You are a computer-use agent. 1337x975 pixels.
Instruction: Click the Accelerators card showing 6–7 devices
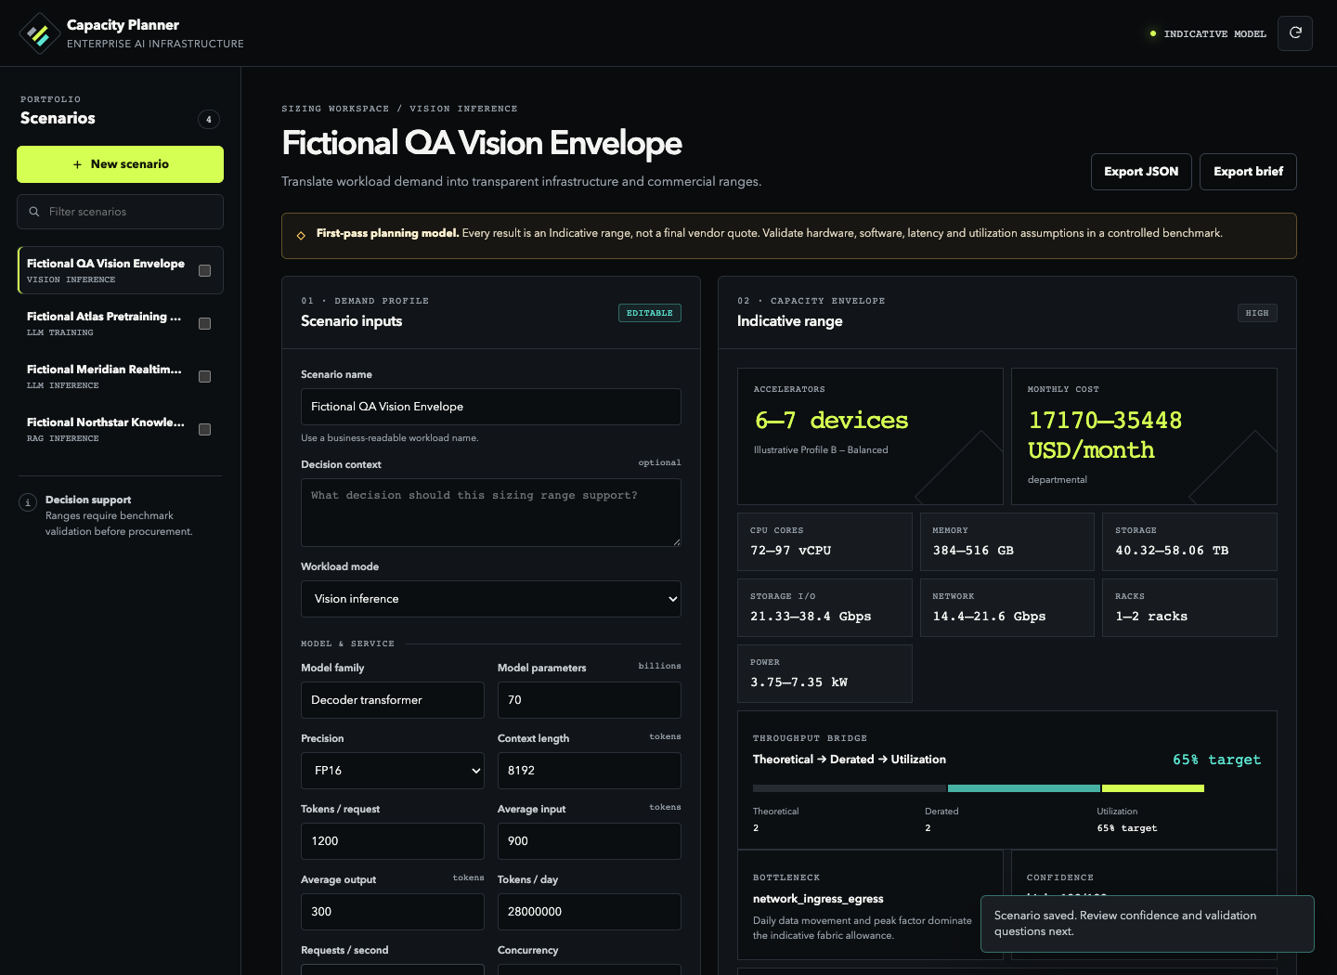click(x=870, y=436)
